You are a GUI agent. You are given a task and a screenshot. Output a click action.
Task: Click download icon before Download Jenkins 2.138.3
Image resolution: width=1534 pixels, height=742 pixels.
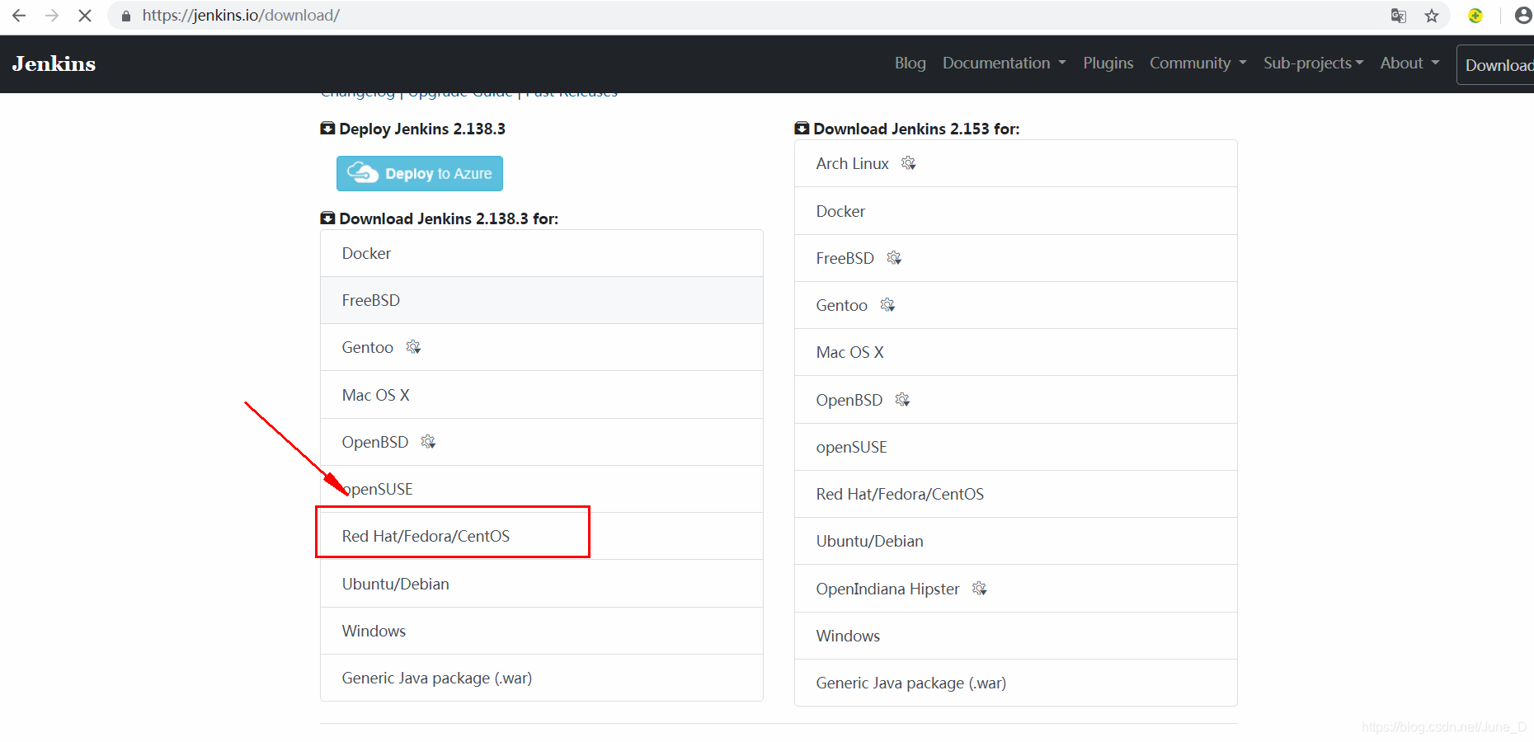point(327,218)
